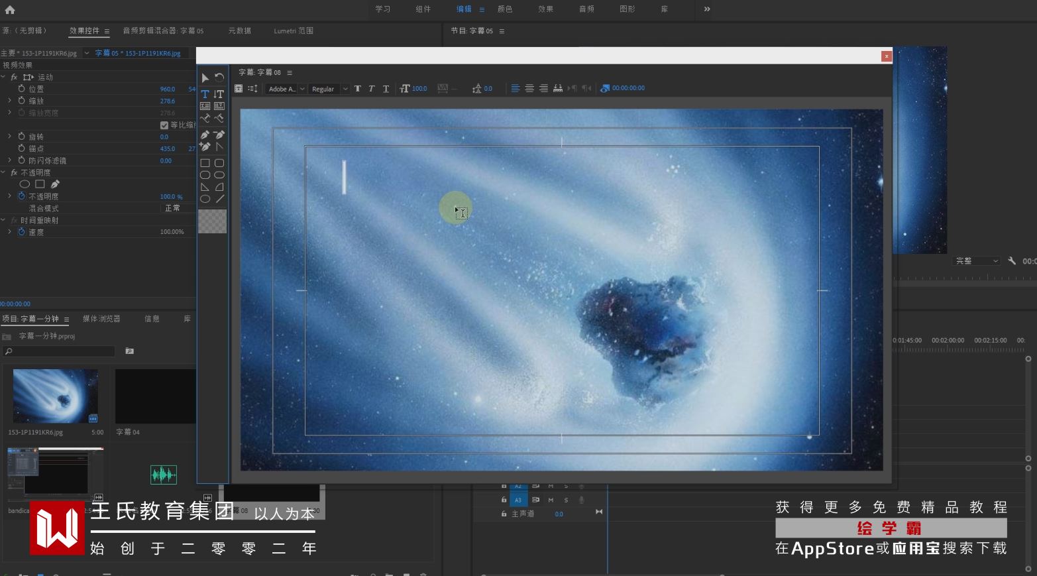Expand the 旋转 property
This screenshot has width=1037, height=576.
9,137
